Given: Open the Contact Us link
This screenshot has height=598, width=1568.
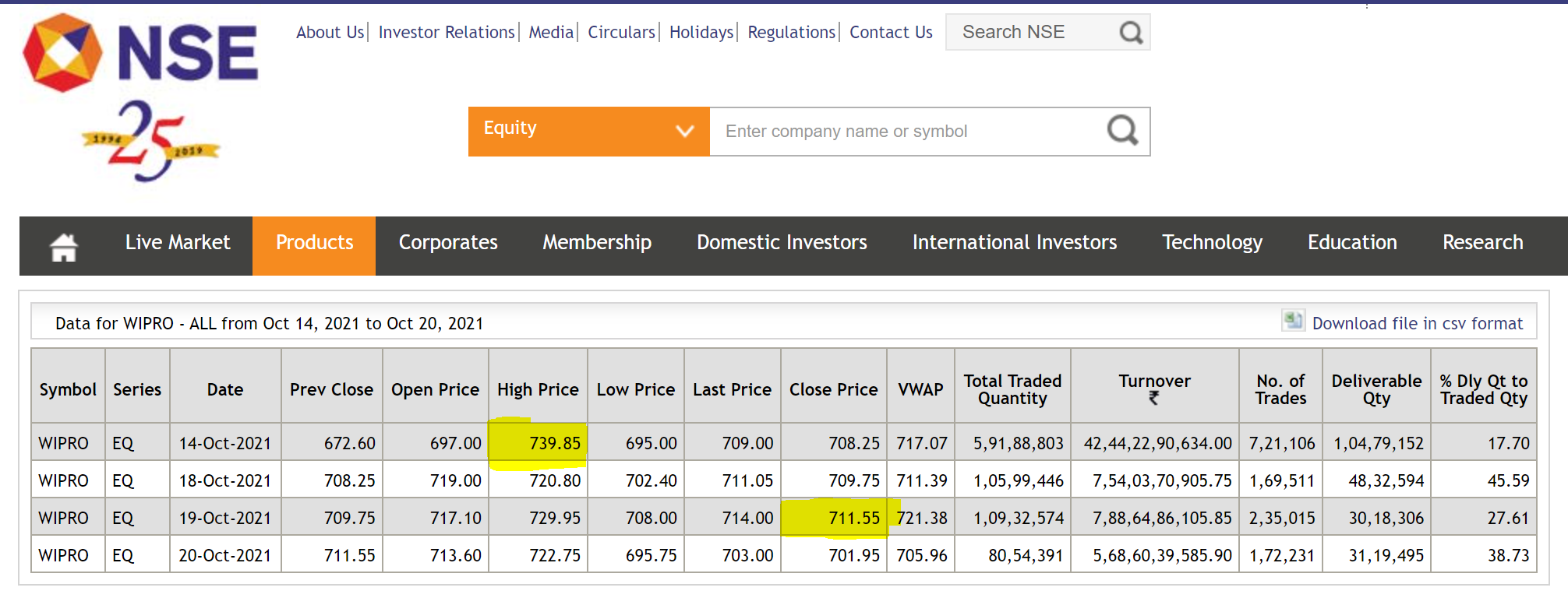Looking at the screenshot, I should coord(891,33).
